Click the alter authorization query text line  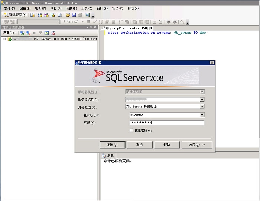click(158, 33)
